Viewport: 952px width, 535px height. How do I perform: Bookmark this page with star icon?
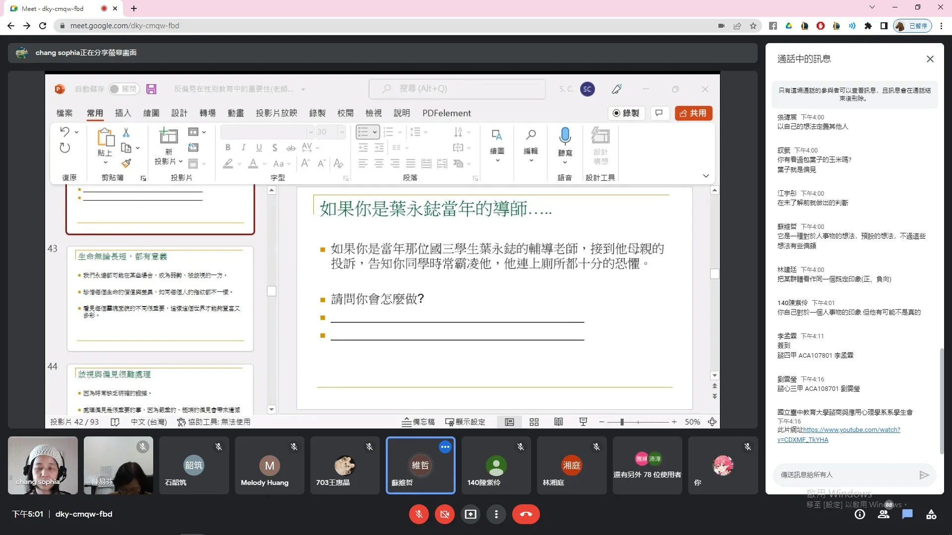(753, 26)
